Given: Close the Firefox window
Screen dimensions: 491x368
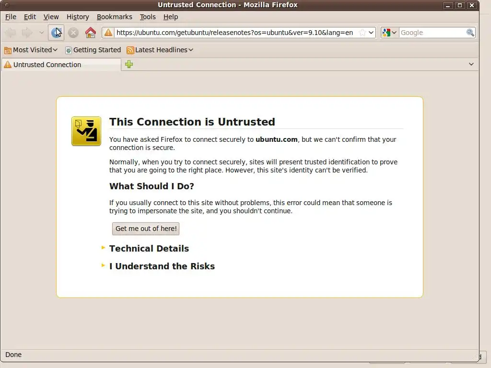Looking at the screenshot, I should pos(472,5).
